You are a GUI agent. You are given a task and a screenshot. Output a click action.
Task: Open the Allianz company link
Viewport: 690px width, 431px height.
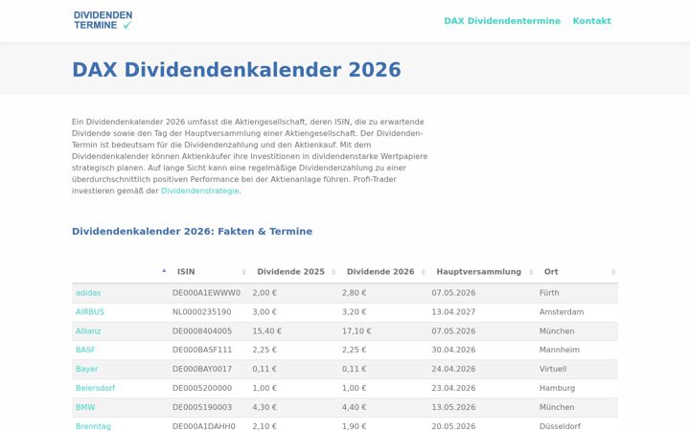pyautogui.click(x=88, y=331)
